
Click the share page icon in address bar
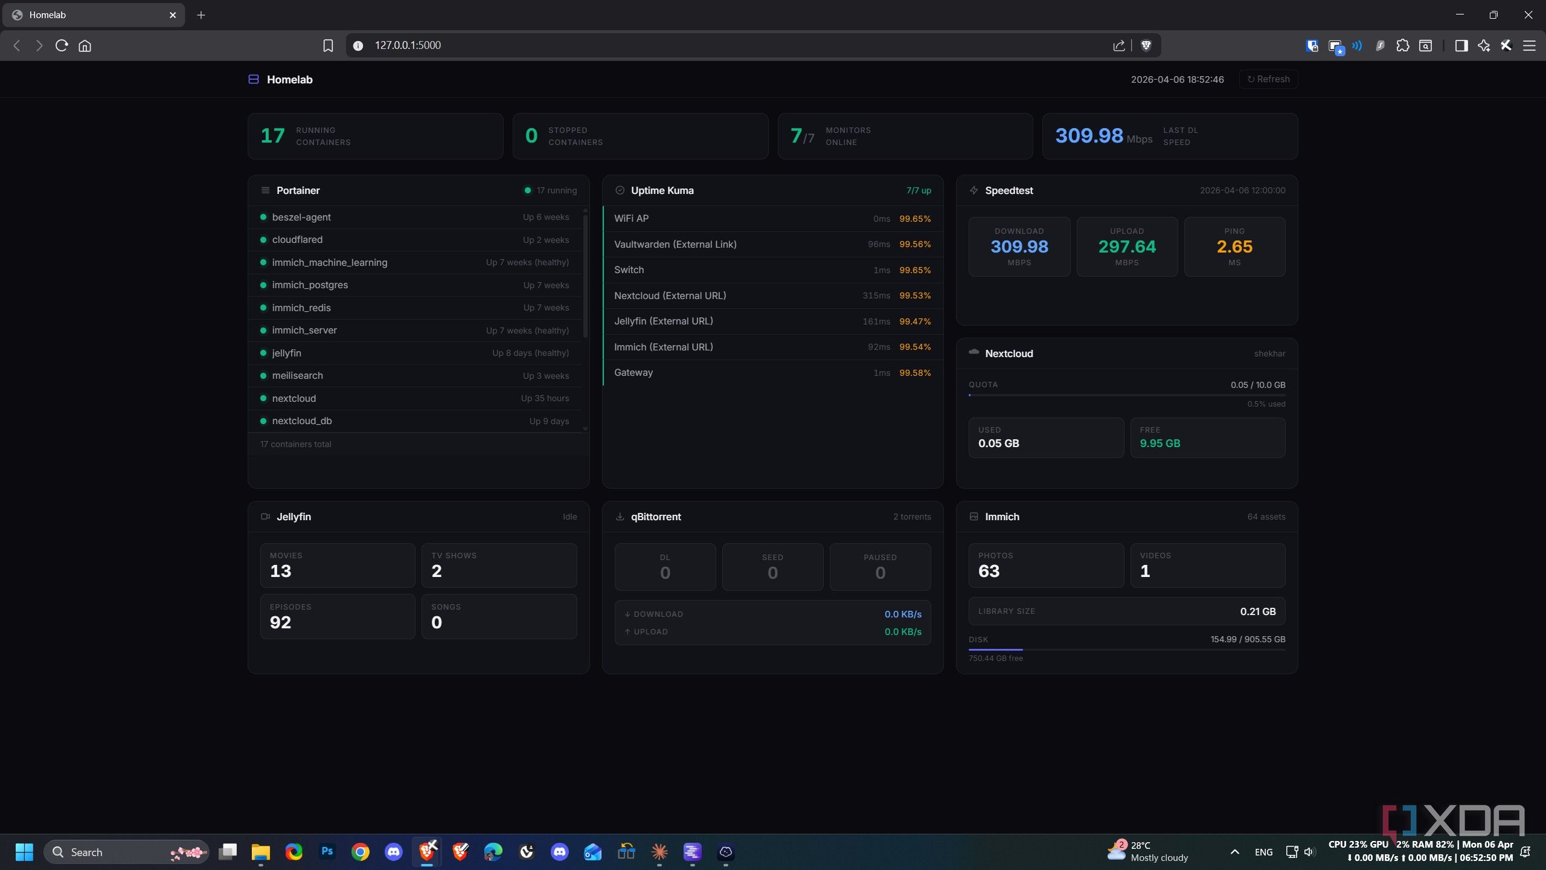(x=1118, y=45)
